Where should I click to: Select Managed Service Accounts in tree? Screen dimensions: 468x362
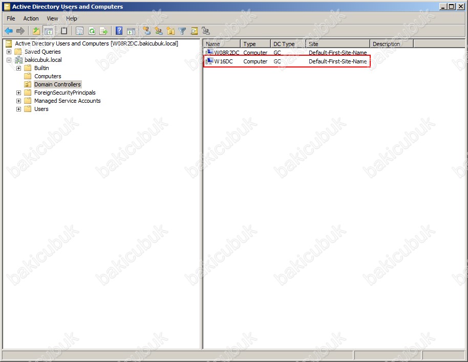tap(68, 101)
